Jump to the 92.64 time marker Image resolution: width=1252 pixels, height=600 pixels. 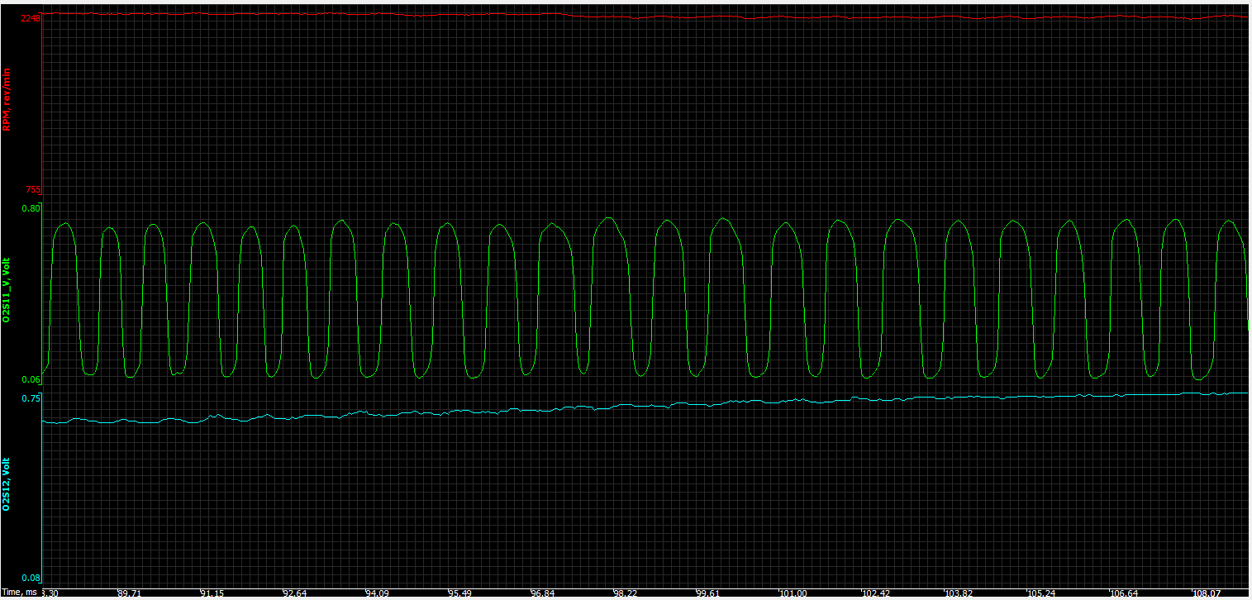coord(294,593)
